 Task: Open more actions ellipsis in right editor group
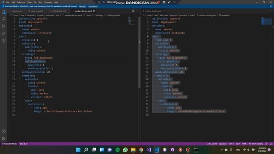(x=271, y=11)
